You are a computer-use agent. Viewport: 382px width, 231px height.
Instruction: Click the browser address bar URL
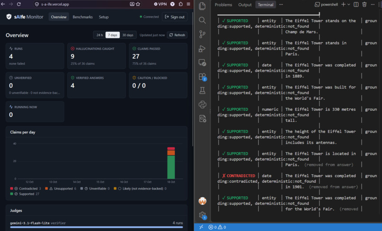click(55, 4)
